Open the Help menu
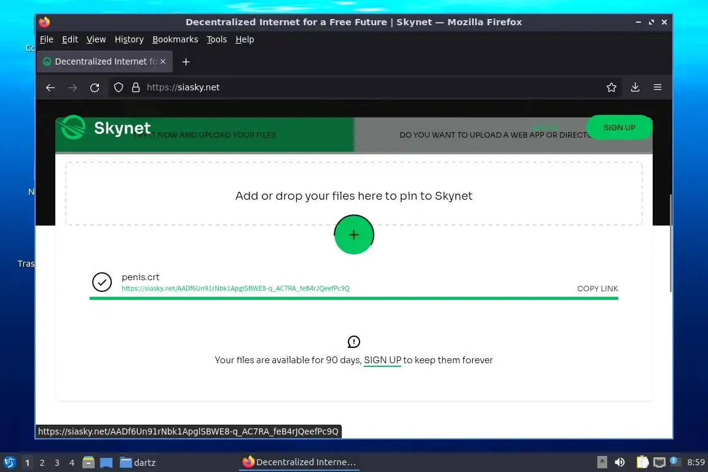This screenshot has height=472, width=708. [245, 39]
